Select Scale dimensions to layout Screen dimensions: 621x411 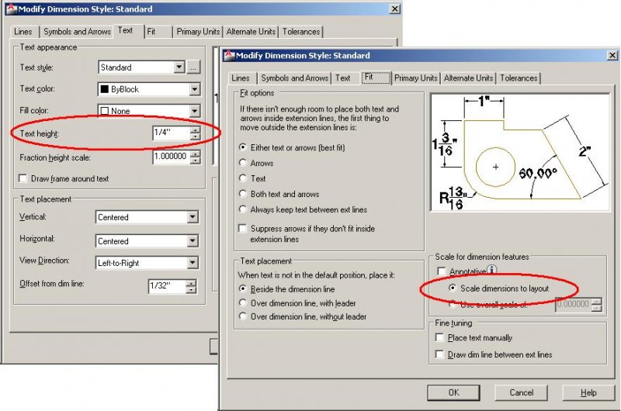click(x=452, y=288)
